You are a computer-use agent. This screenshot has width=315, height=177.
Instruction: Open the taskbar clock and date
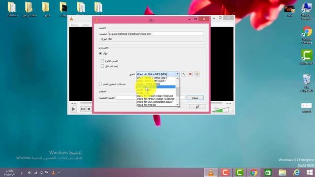pos(10,173)
